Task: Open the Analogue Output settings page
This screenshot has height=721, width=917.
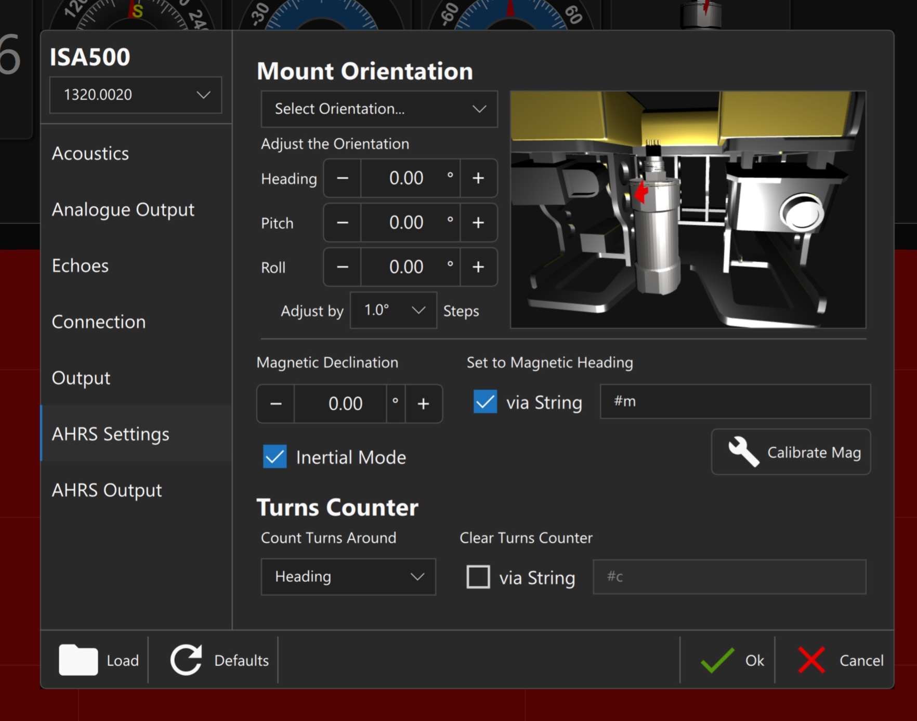Action: pyautogui.click(x=136, y=209)
